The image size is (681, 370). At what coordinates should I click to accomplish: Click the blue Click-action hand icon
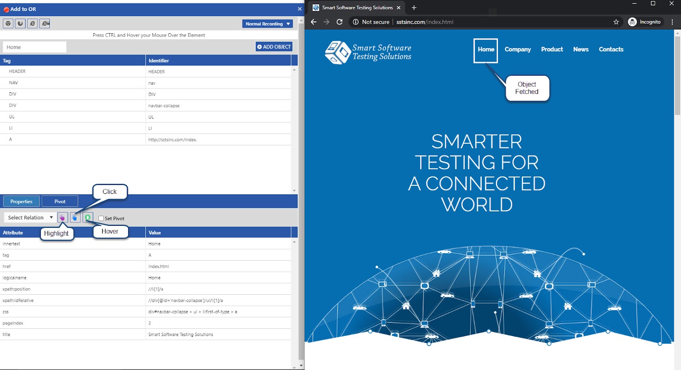point(75,217)
